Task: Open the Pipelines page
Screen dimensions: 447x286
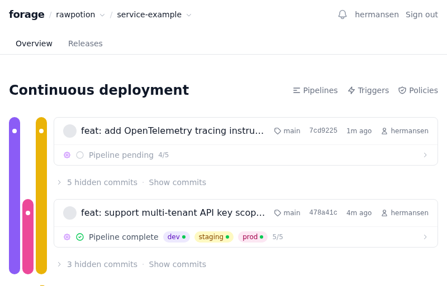Action: pos(315,90)
